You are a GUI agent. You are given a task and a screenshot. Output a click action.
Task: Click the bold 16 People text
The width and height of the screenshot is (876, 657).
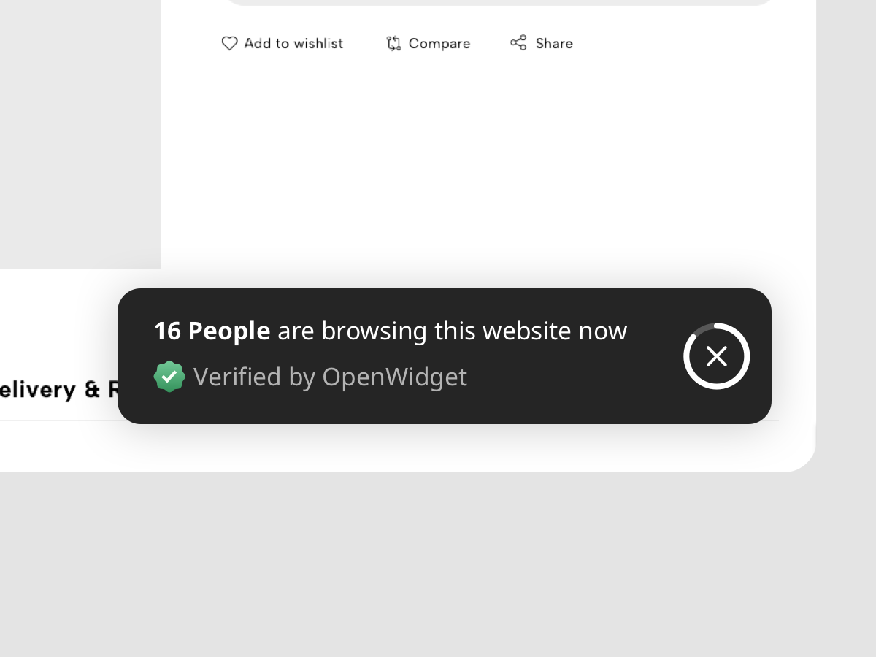click(x=212, y=331)
